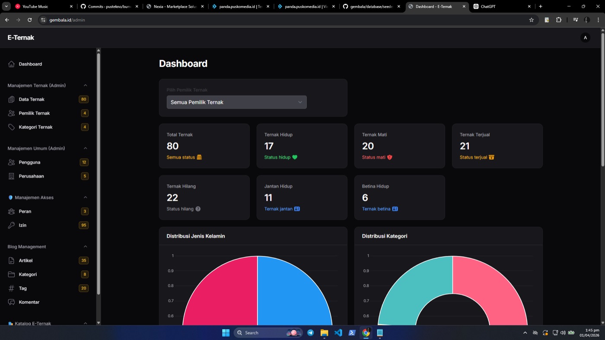Click the blog Kategori folder icon
Viewport: 605px width, 340px height.
pos(11,274)
